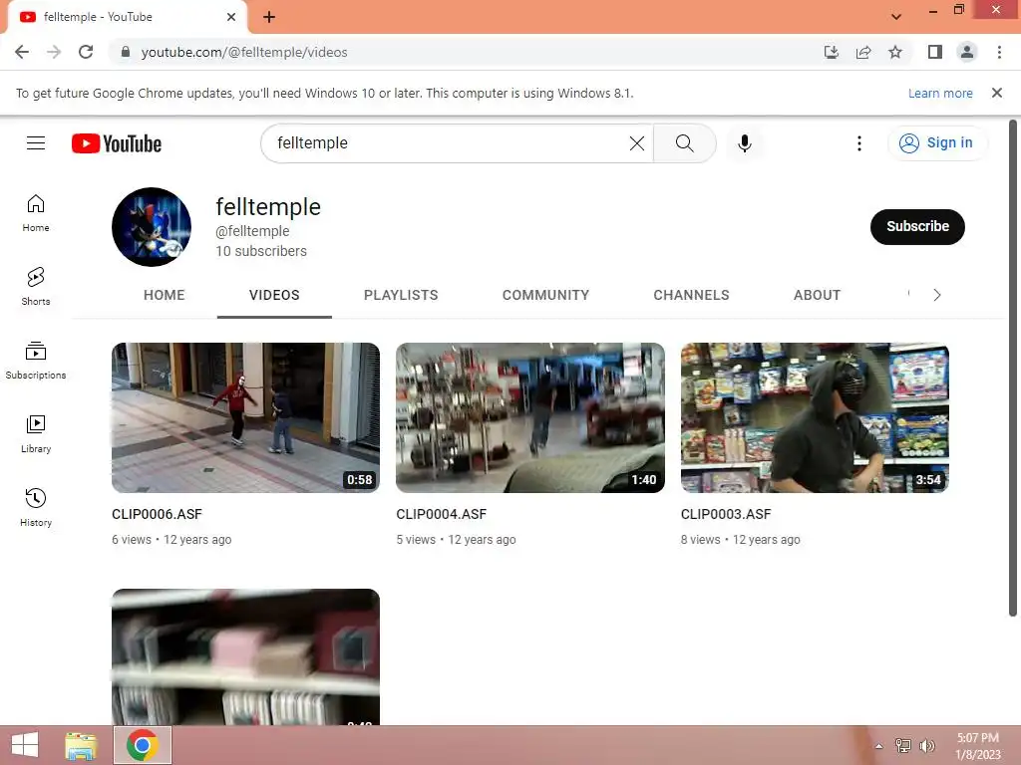Viewport: 1021px width, 765px height.
Task: Open the Windows Start button
Action: (25, 745)
